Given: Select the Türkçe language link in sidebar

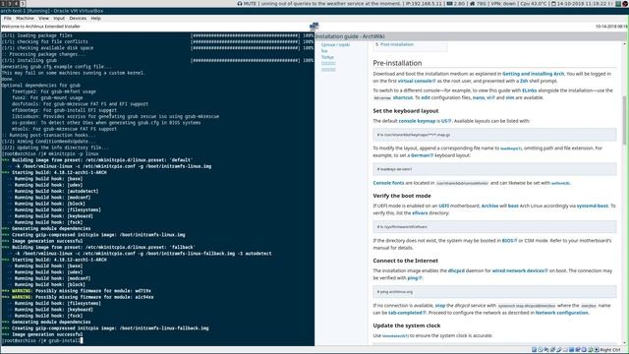Looking at the screenshot, I should [327, 57].
